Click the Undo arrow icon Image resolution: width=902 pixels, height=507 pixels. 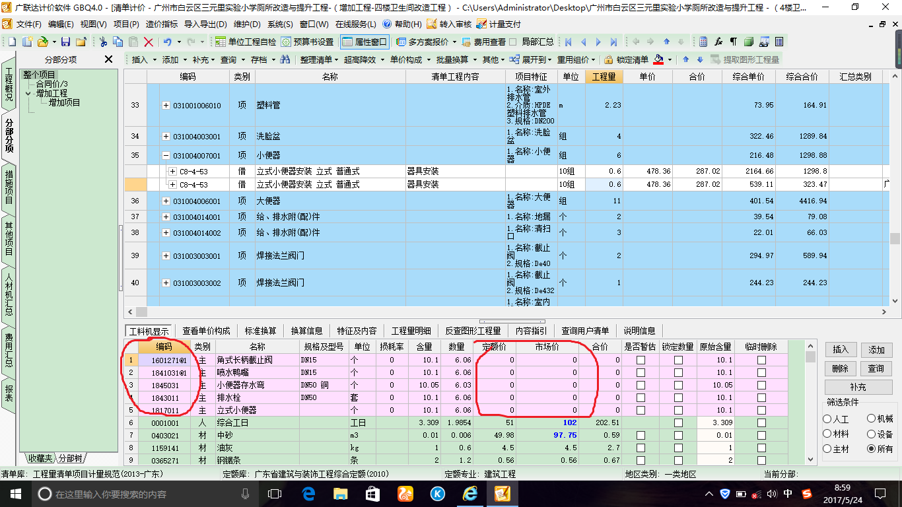[x=168, y=42]
